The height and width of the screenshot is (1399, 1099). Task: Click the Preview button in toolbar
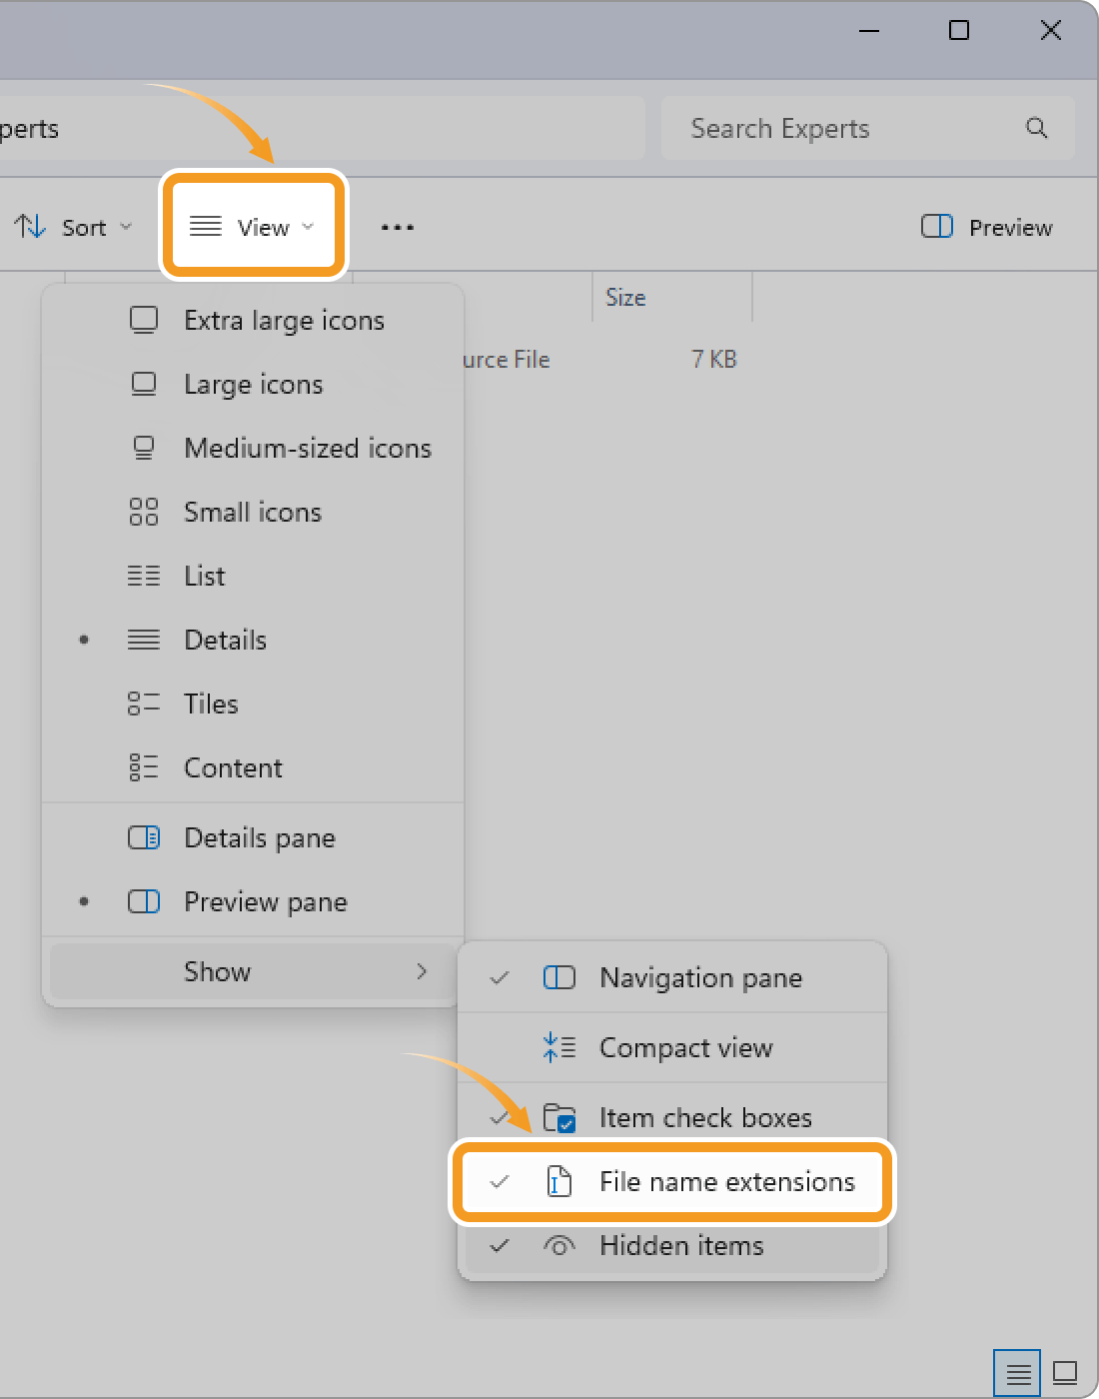[x=987, y=228]
